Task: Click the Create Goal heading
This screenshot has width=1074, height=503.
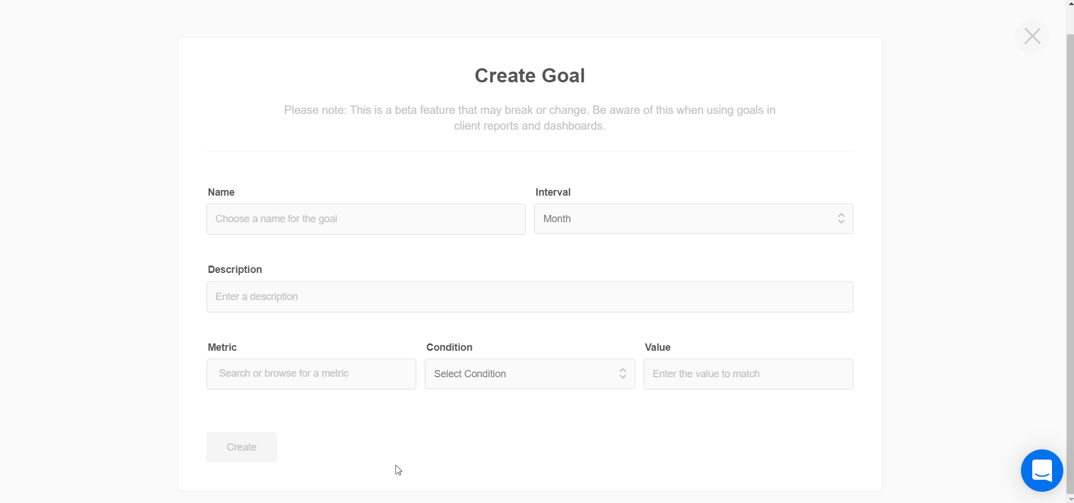Action: pos(529,76)
